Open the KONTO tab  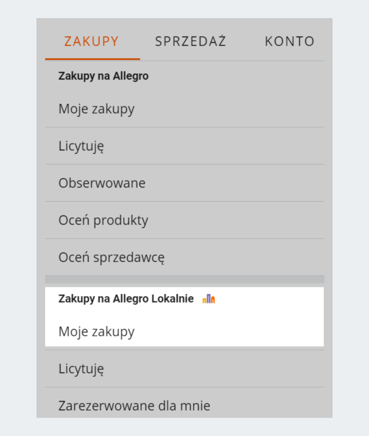click(290, 41)
